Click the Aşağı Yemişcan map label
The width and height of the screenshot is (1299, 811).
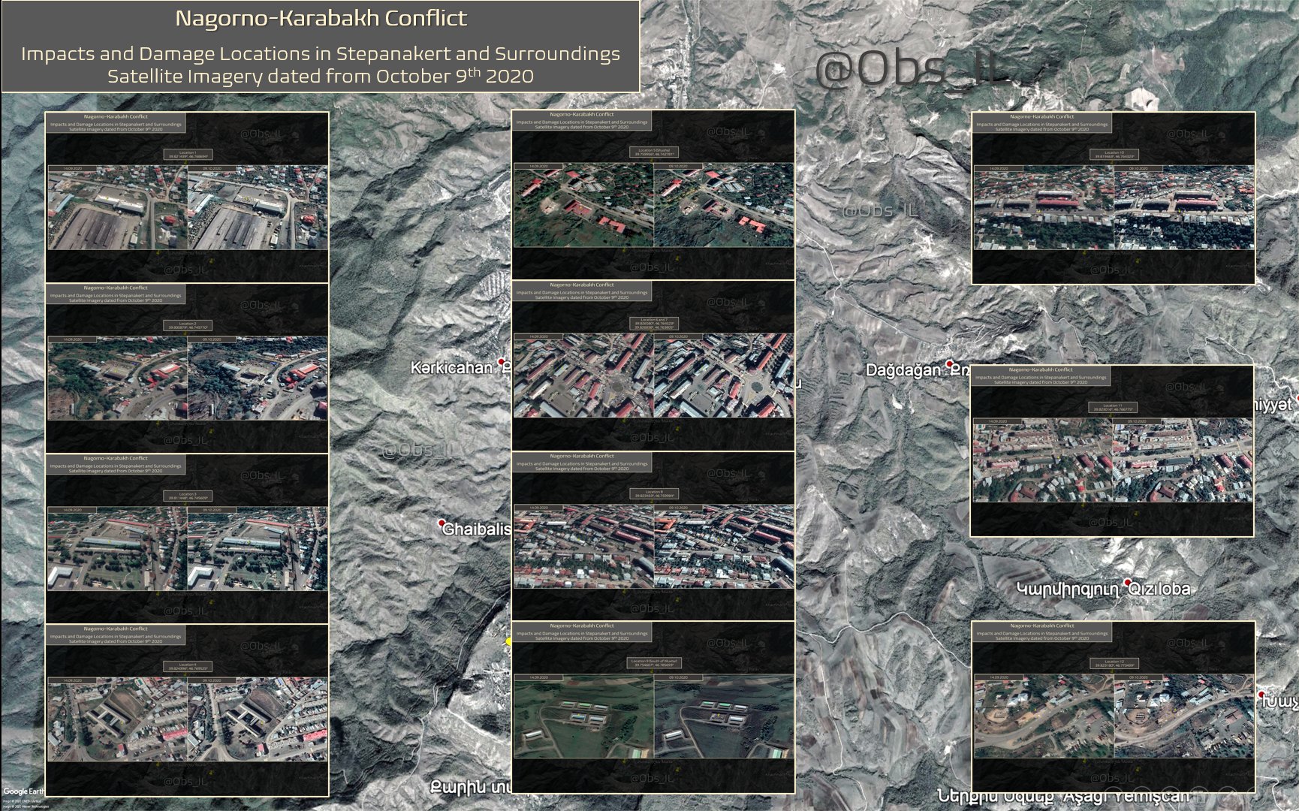tap(1126, 795)
